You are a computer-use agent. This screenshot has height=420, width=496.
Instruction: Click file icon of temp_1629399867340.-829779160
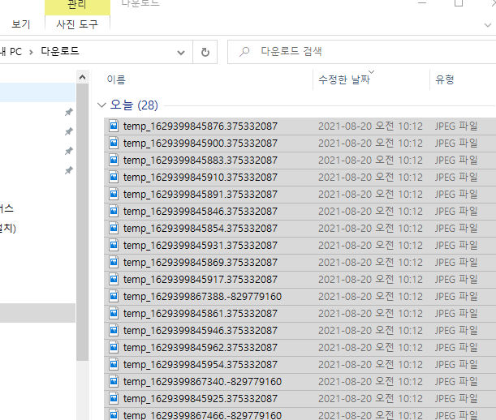114,382
